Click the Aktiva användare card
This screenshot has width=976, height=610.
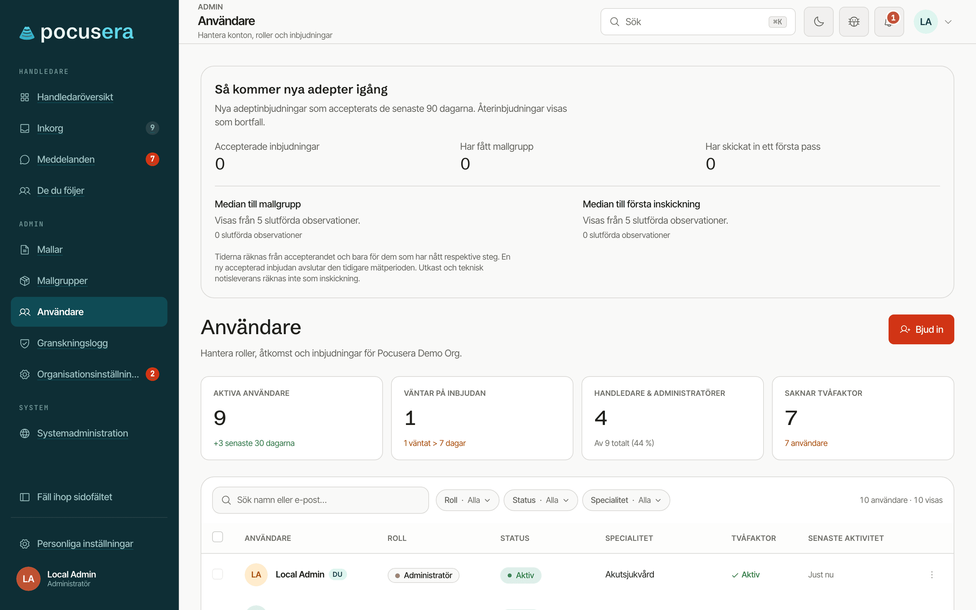pos(291,418)
